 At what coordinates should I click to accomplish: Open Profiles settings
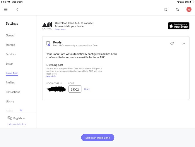click(10, 83)
